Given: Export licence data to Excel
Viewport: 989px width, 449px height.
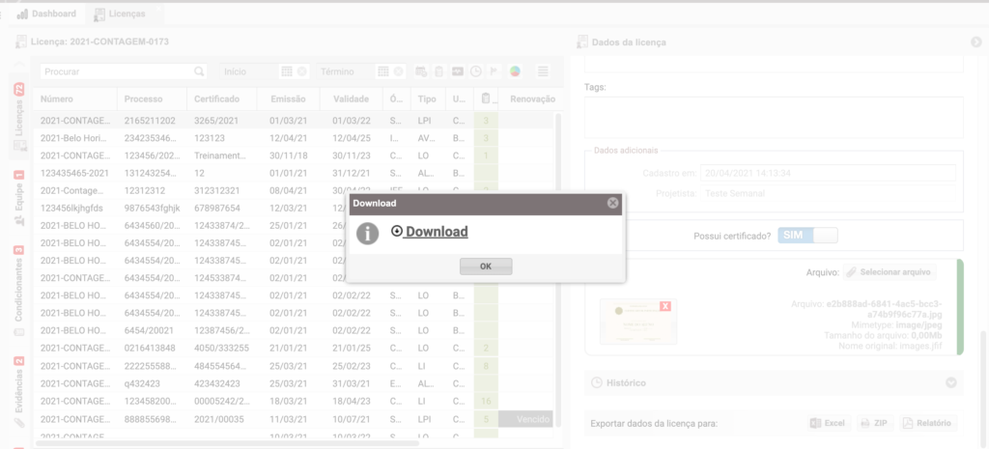Looking at the screenshot, I should pyautogui.click(x=829, y=423).
